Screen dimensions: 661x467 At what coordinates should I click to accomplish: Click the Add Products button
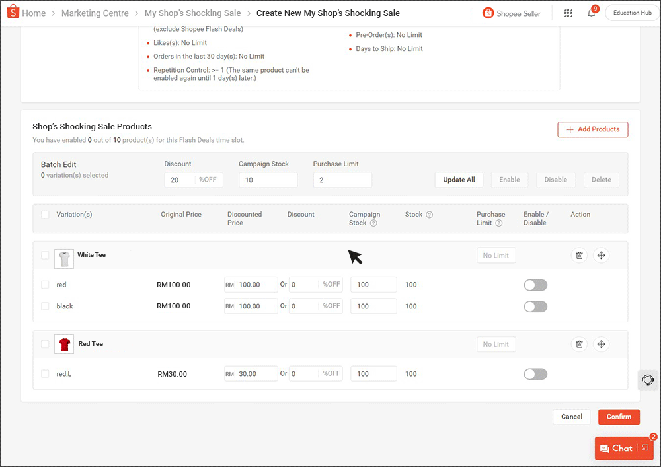click(x=593, y=129)
